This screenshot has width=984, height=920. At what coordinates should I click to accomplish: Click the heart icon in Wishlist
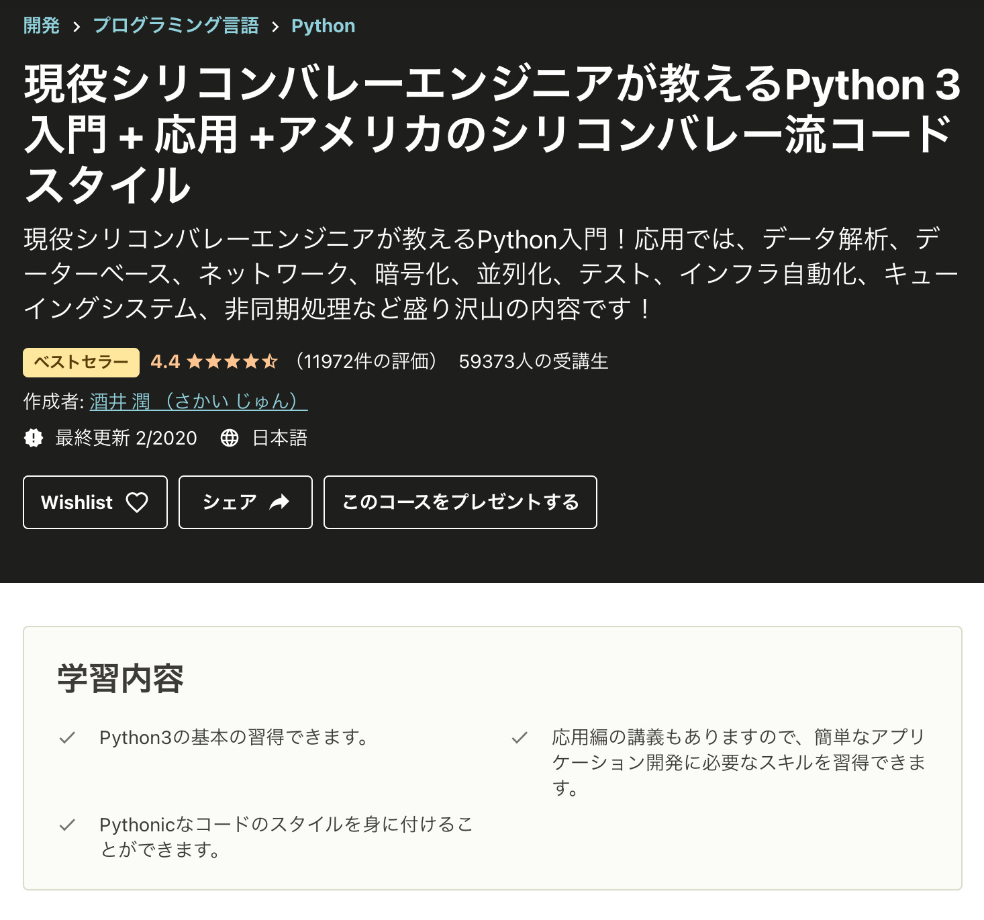pos(137,502)
